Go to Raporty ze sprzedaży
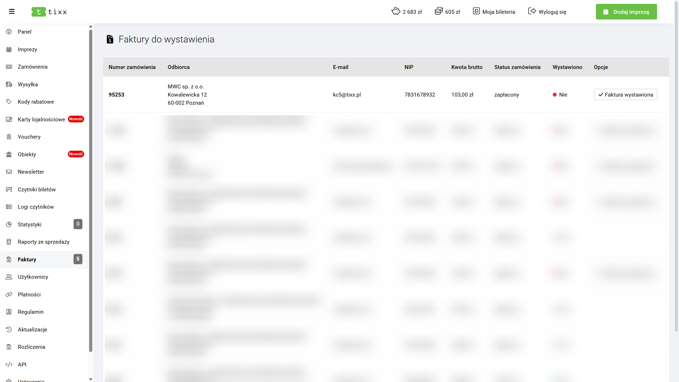This screenshot has height=382, width=679. click(x=43, y=242)
